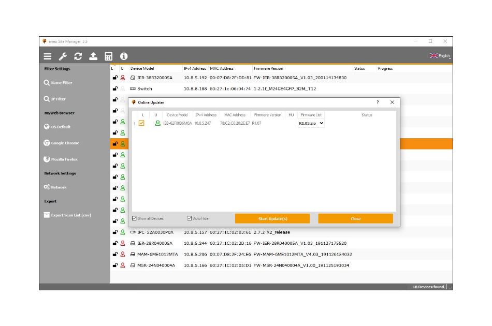This screenshot has width=492, height=326.
Task: Click the unlock icon for IER-38R320005A
Action: [x=115, y=78]
